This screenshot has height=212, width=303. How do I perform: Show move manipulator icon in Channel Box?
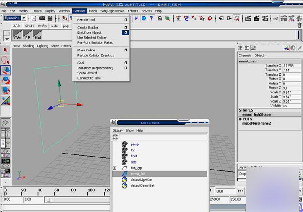pyautogui.click(x=286, y=48)
